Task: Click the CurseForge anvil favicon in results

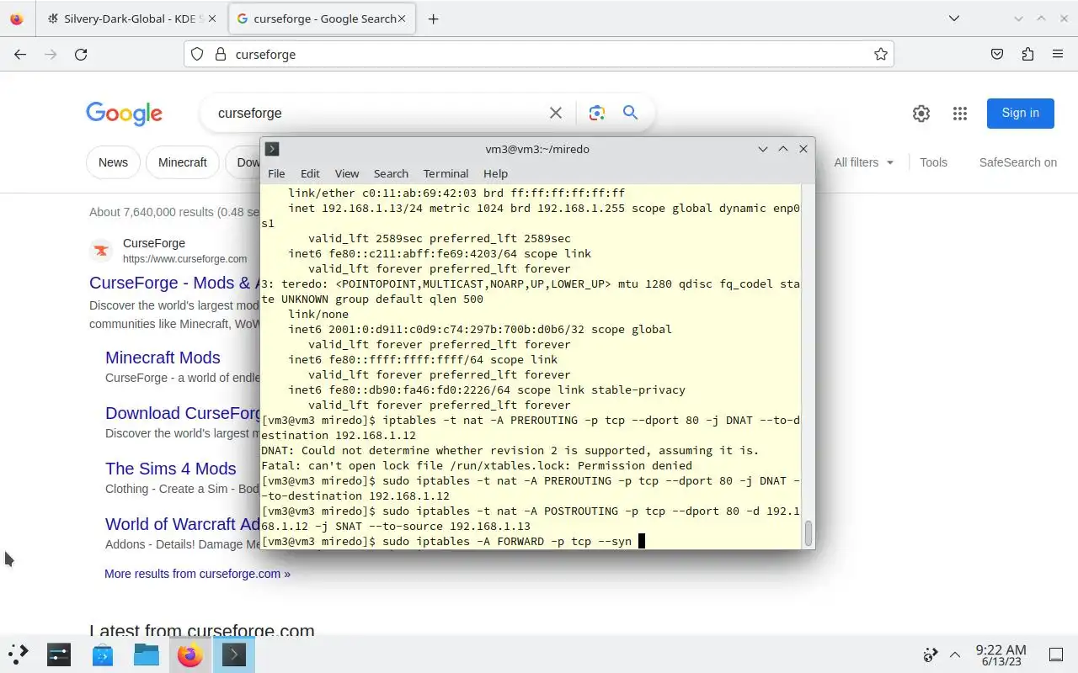Action: (102, 251)
